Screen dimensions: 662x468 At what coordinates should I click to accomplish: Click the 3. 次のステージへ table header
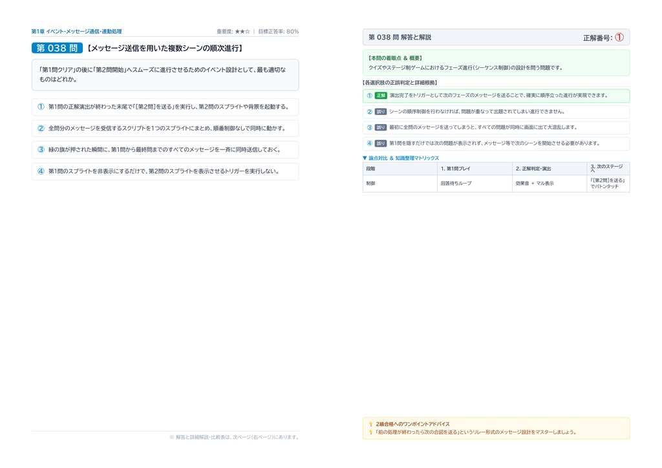click(608, 168)
